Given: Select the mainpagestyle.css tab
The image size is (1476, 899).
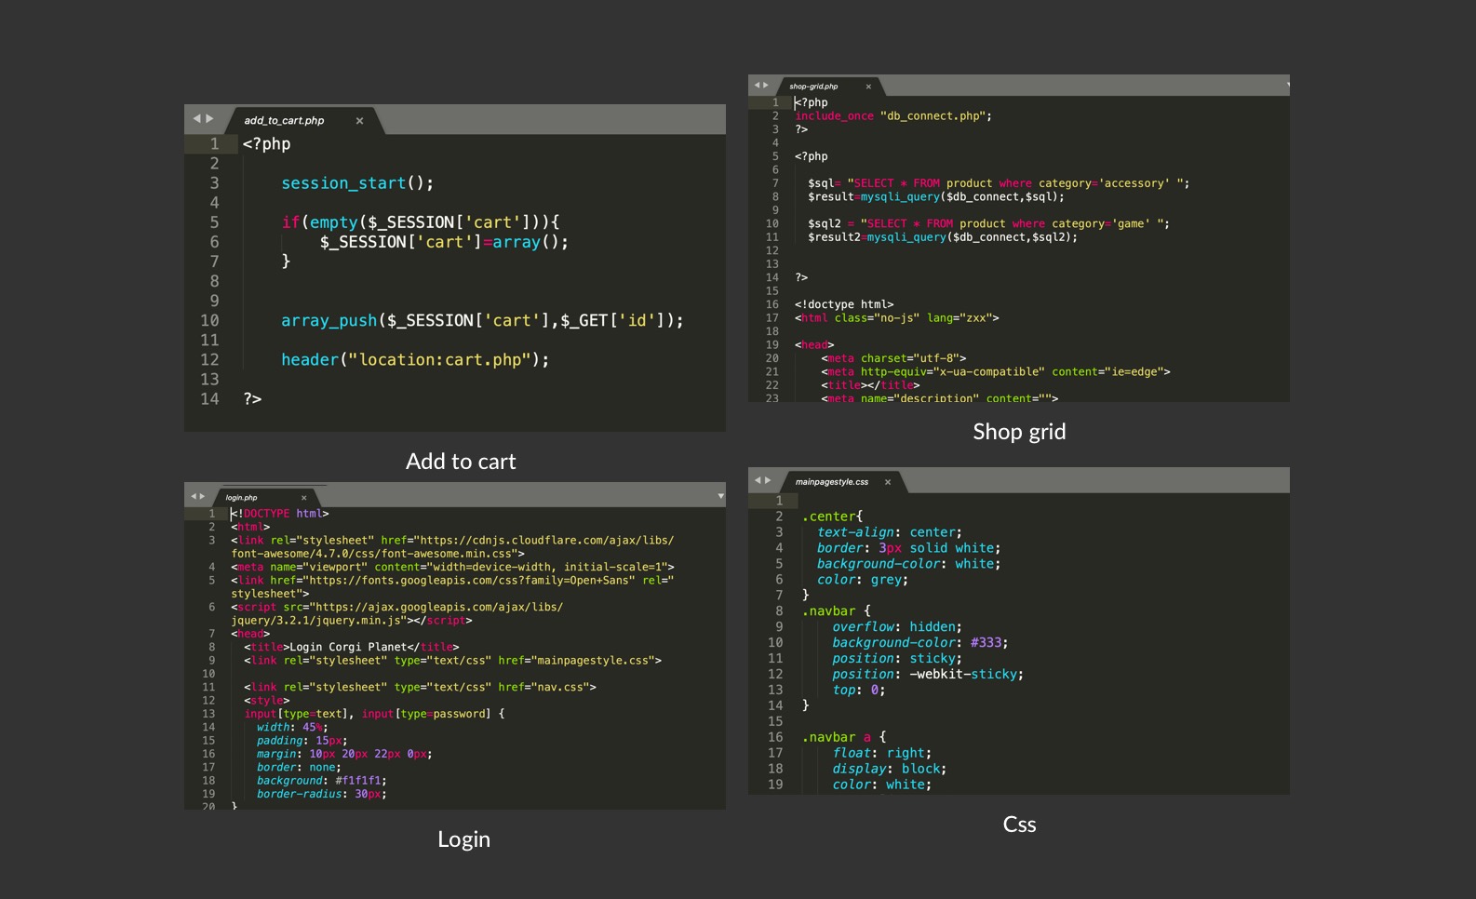Looking at the screenshot, I should (831, 482).
